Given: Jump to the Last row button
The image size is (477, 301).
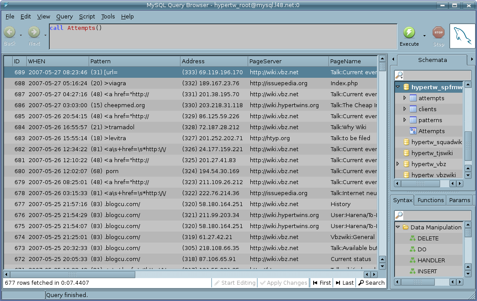Looking at the screenshot, I should pyautogui.click(x=345, y=283).
